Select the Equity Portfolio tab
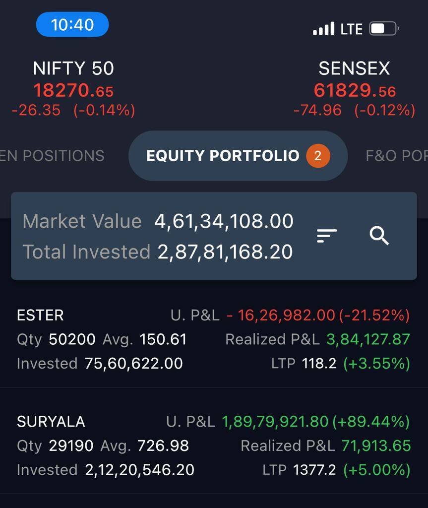 (x=223, y=156)
